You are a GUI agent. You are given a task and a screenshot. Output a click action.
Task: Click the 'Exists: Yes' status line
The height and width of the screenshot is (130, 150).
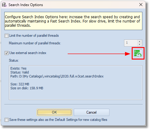(x=18, y=68)
